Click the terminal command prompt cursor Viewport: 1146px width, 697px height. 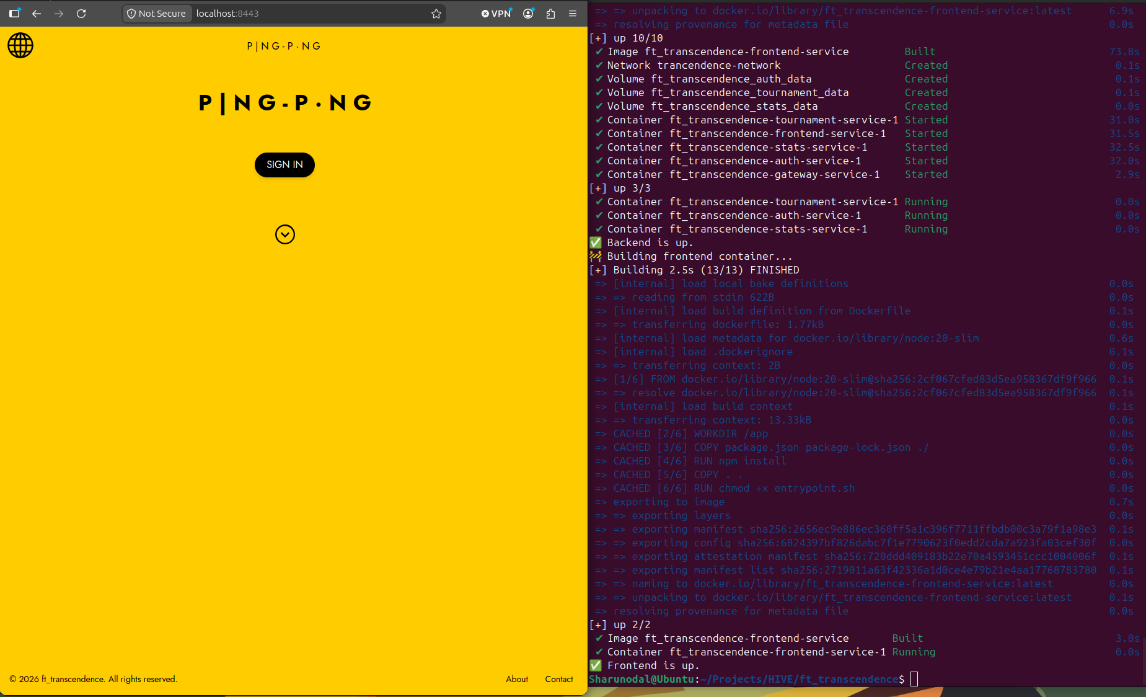point(914,679)
